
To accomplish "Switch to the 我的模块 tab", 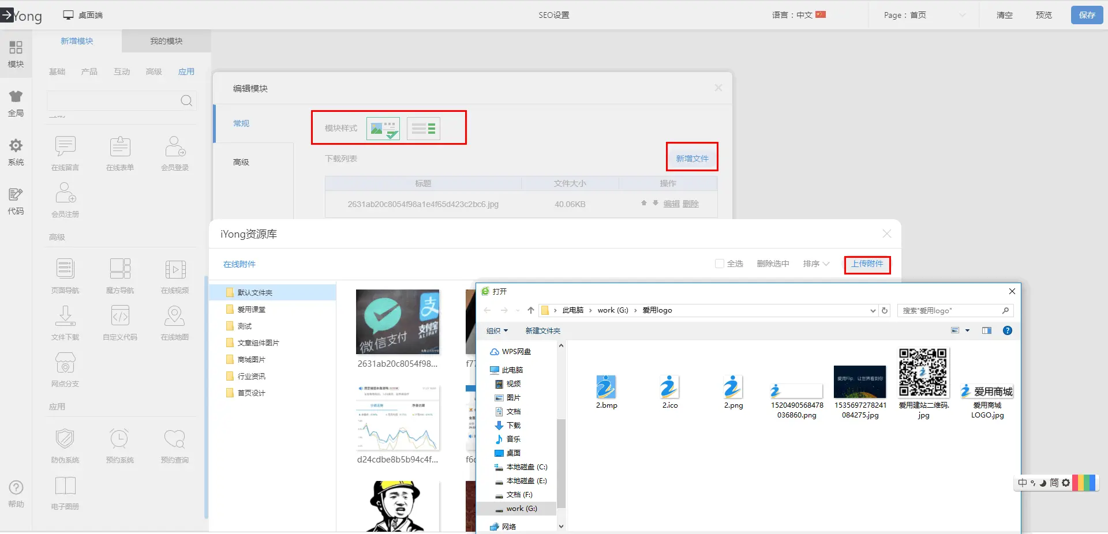I will tap(166, 41).
